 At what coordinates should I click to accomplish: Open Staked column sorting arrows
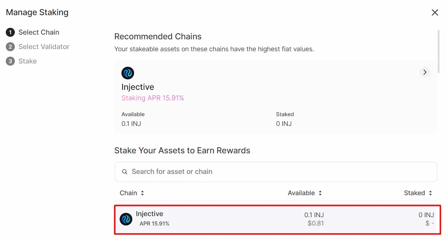point(430,193)
